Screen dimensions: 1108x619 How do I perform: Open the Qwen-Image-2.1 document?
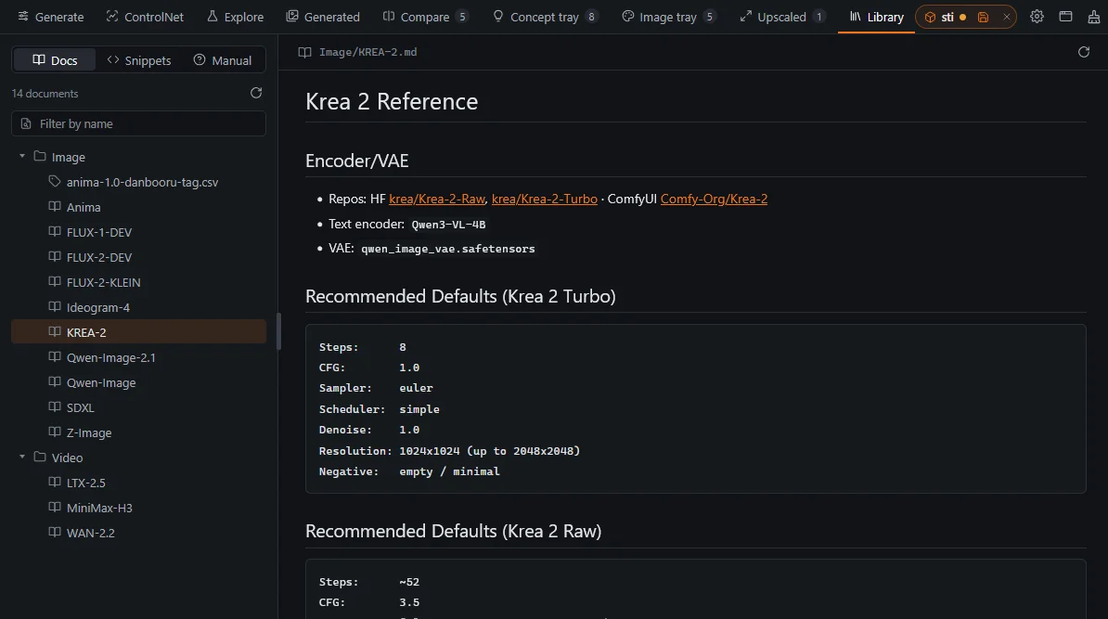pyautogui.click(x=138, y=357)
